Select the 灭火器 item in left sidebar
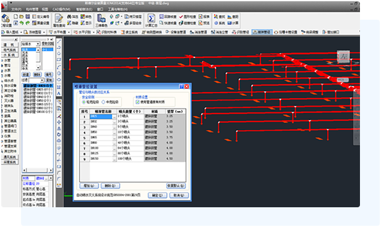This screenshot has width=381, height=227. point(9,101)
